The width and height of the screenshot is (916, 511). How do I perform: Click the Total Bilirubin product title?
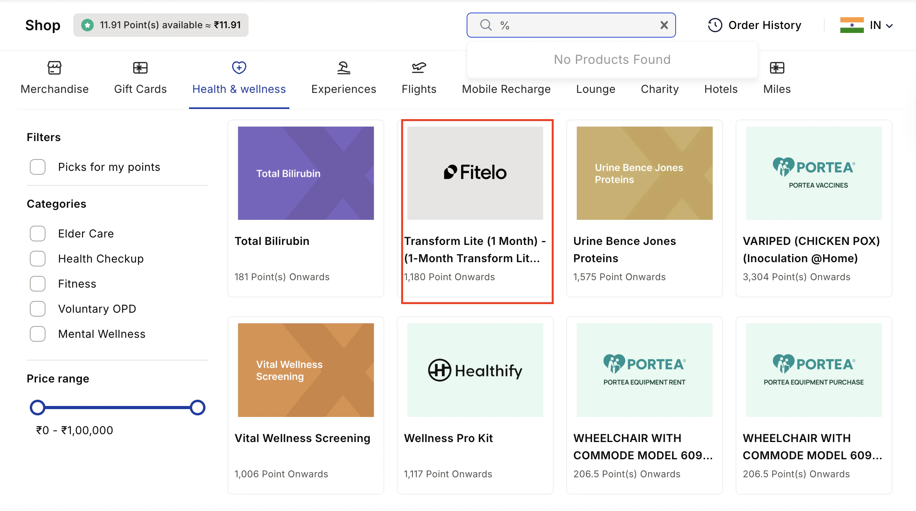pyautogui.click(x=272, y=241)
